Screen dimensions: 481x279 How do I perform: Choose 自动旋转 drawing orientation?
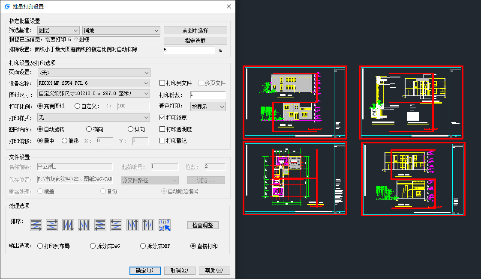coord(51,129)
